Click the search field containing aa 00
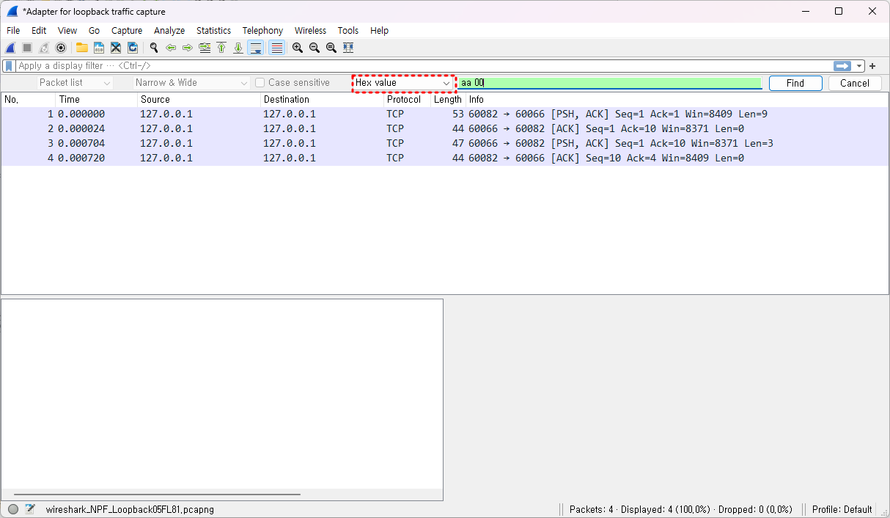890x518 pixels. click(610, 83)
